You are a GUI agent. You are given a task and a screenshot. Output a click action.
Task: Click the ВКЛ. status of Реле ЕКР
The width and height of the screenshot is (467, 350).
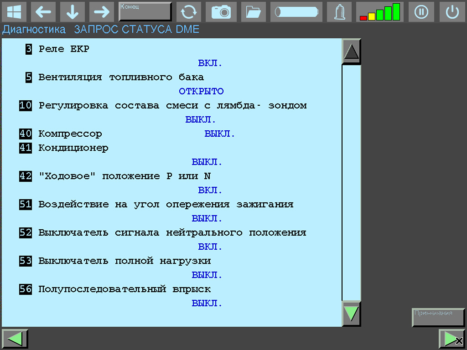click(x=209, y=63)
